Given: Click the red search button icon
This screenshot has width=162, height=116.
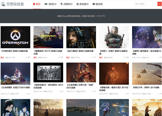Looking at the screenshot, I should (x=160, y=4).
